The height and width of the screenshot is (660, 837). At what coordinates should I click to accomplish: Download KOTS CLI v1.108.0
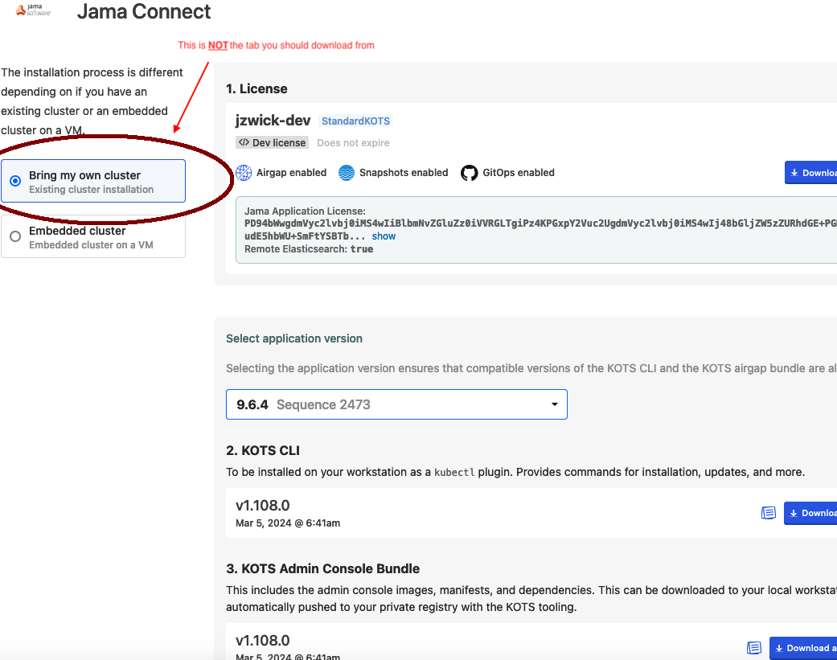coord(810,513)
